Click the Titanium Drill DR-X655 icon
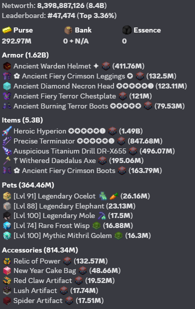195x309 pixels. click(x=7, y=151)
